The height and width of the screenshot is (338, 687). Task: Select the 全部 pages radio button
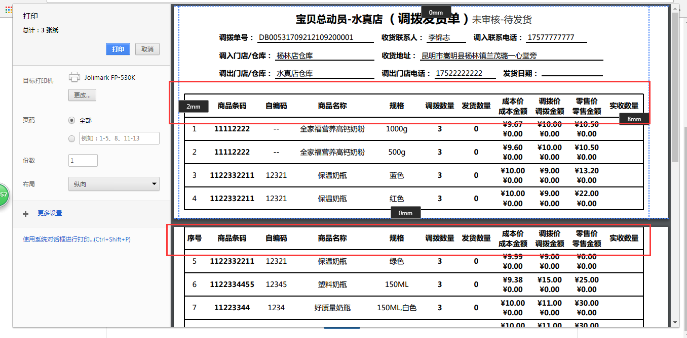(x=71, y=120)
